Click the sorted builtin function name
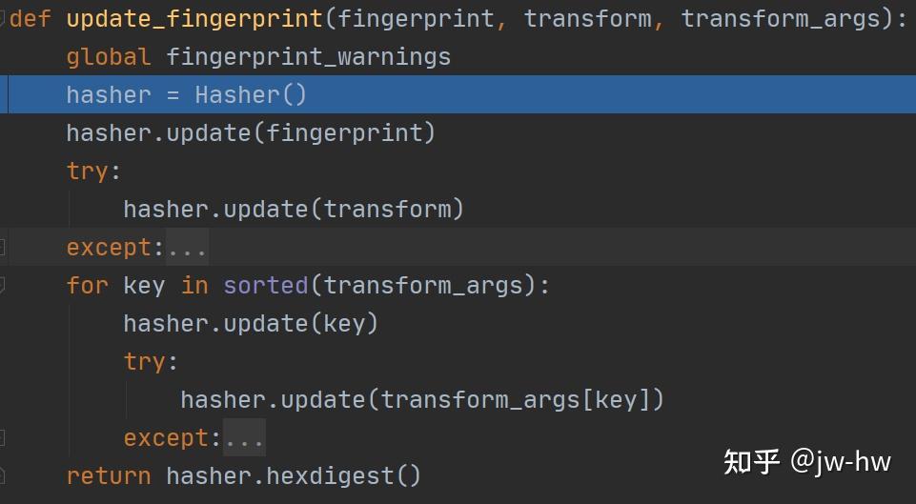This screenshot has width=916, height=504. tap(266, 286)
